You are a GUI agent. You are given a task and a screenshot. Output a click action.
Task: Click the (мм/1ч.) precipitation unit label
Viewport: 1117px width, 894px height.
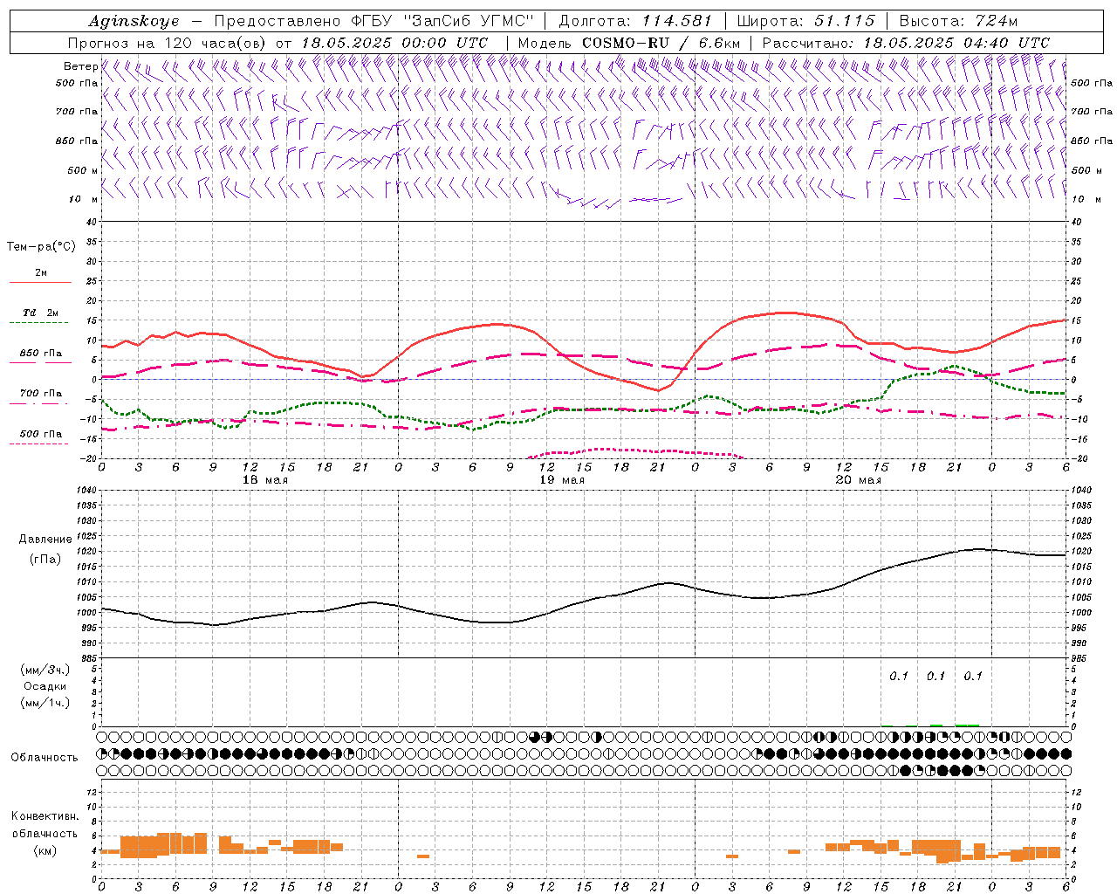click(x=45, y=703)
